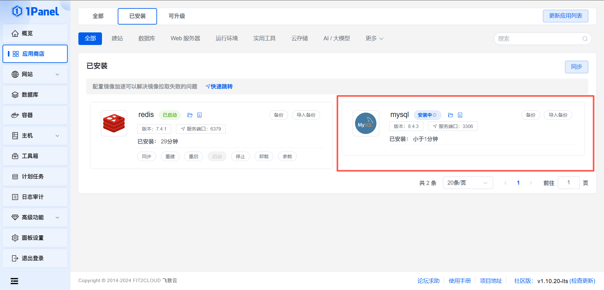This screenshot has height=290, width=604.
Task: Click the redis 已启动 status tag
Action: 170,115
